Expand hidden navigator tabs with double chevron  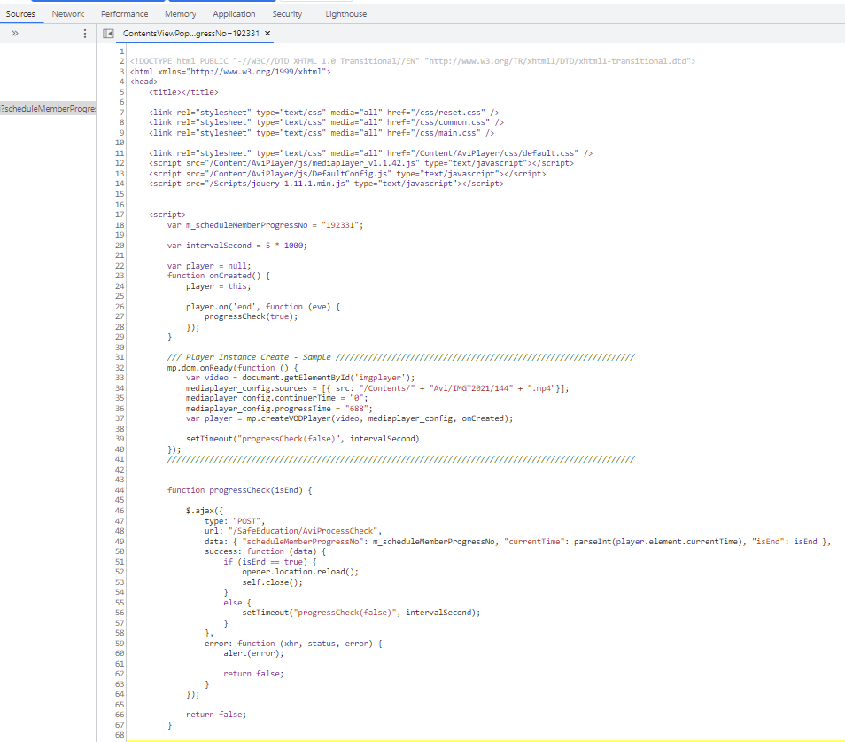pos(15,34)
